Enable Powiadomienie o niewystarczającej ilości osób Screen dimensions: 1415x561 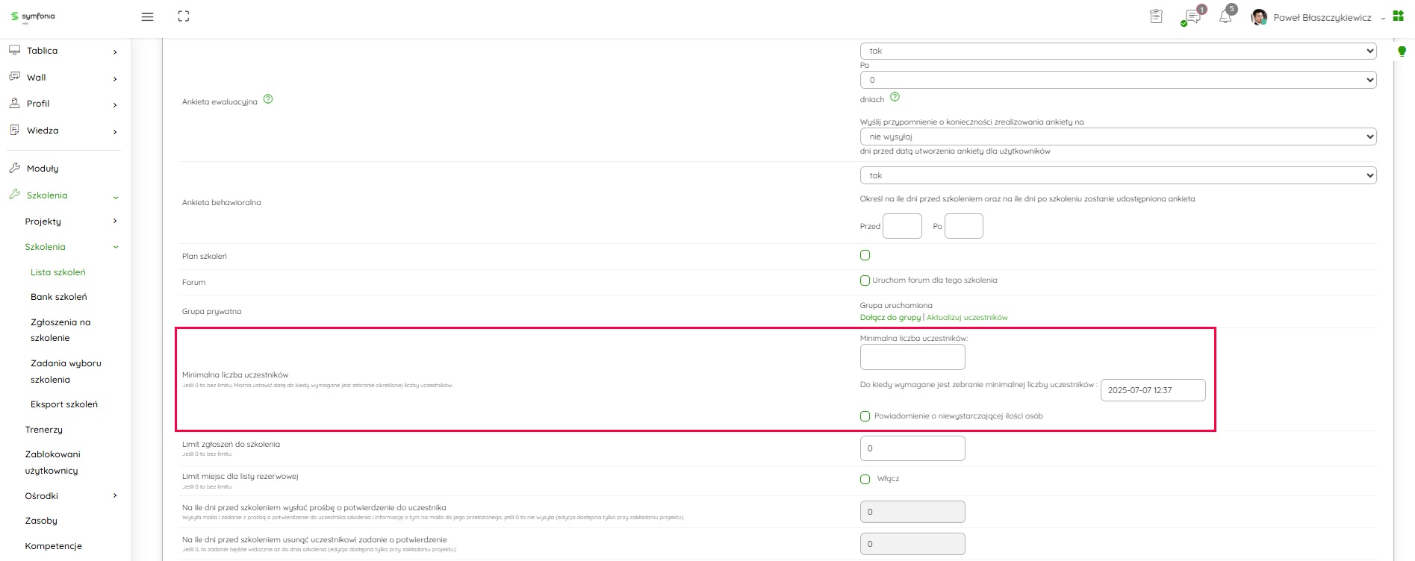coord(865,416)
